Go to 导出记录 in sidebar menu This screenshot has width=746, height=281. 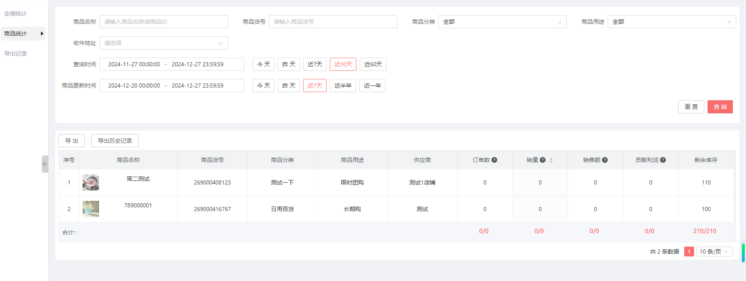16,54
